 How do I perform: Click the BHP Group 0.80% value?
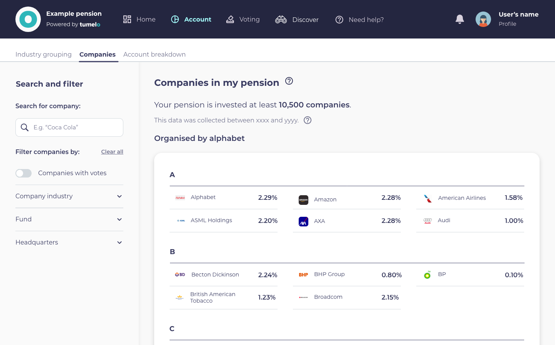tap(392, 275)
